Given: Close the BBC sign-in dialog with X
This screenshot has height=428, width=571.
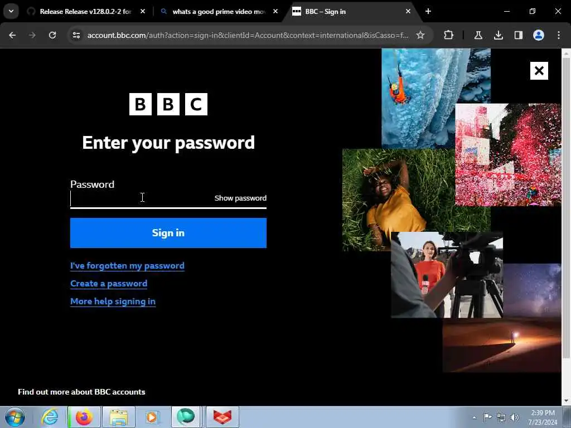Looking at the screenshot, I should 539,71.
